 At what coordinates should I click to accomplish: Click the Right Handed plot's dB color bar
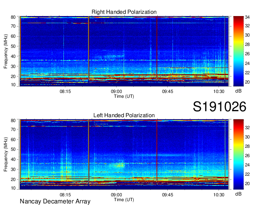238,51
